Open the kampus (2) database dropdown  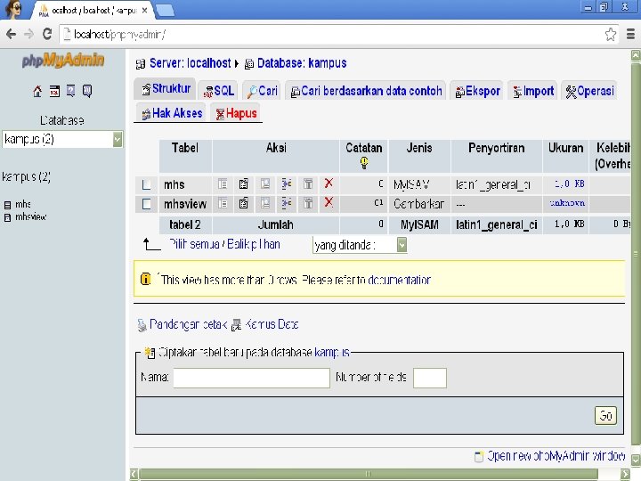tap(62, 140)
